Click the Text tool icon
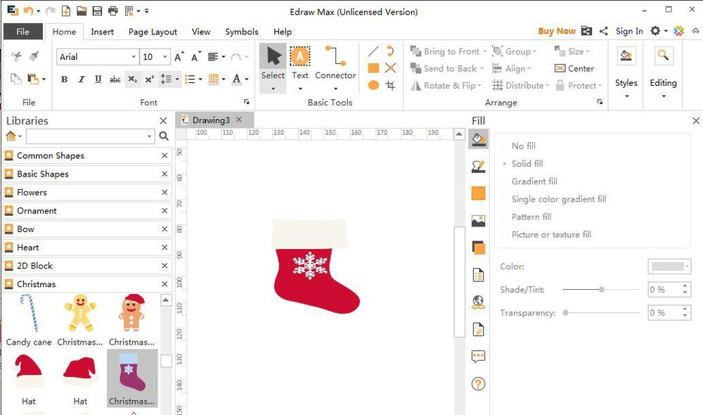 click(300, 57)
